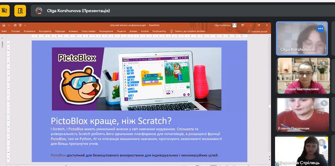Click the presenter name Olga Korshunova (Презентація)
The width and height of the screenshot is (335, 166).
pyautogui.click(x=78, y=11)
